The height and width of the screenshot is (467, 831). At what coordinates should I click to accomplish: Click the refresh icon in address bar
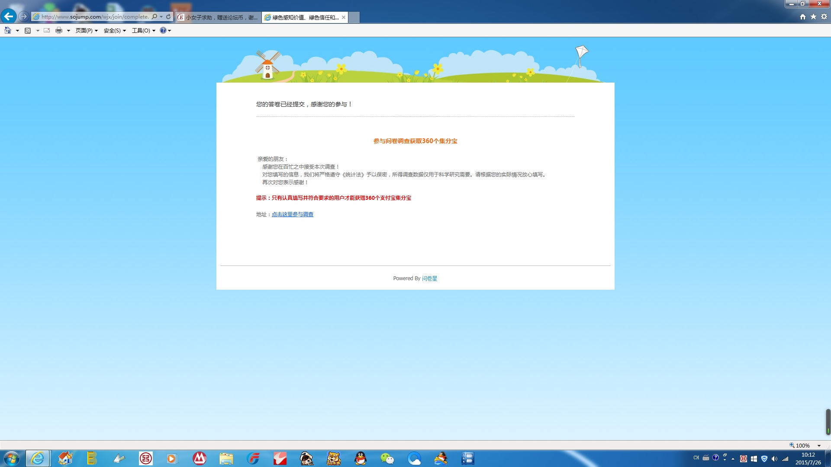click(168, 17)
